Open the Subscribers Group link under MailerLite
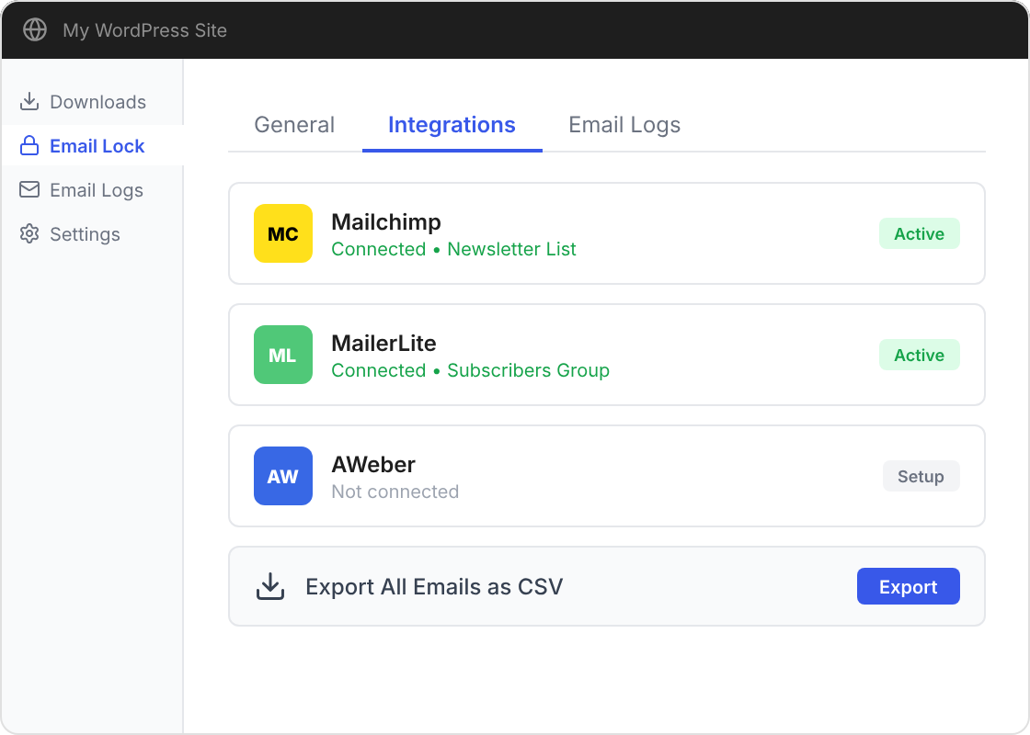The width and height of the screenshot is (1030, 735). click(x=528, y=370)
